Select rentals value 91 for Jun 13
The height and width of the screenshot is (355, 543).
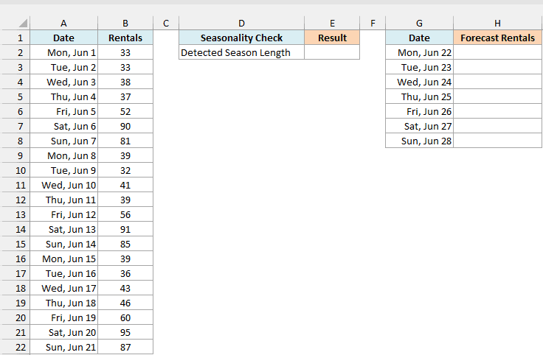coord(125,229)
